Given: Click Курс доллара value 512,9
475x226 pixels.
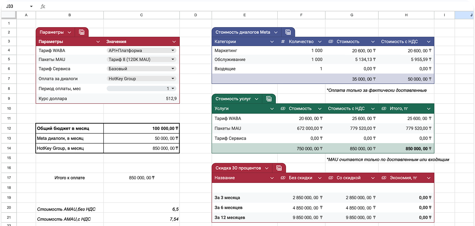Looking at the screenshot, I should click(171, 99).
